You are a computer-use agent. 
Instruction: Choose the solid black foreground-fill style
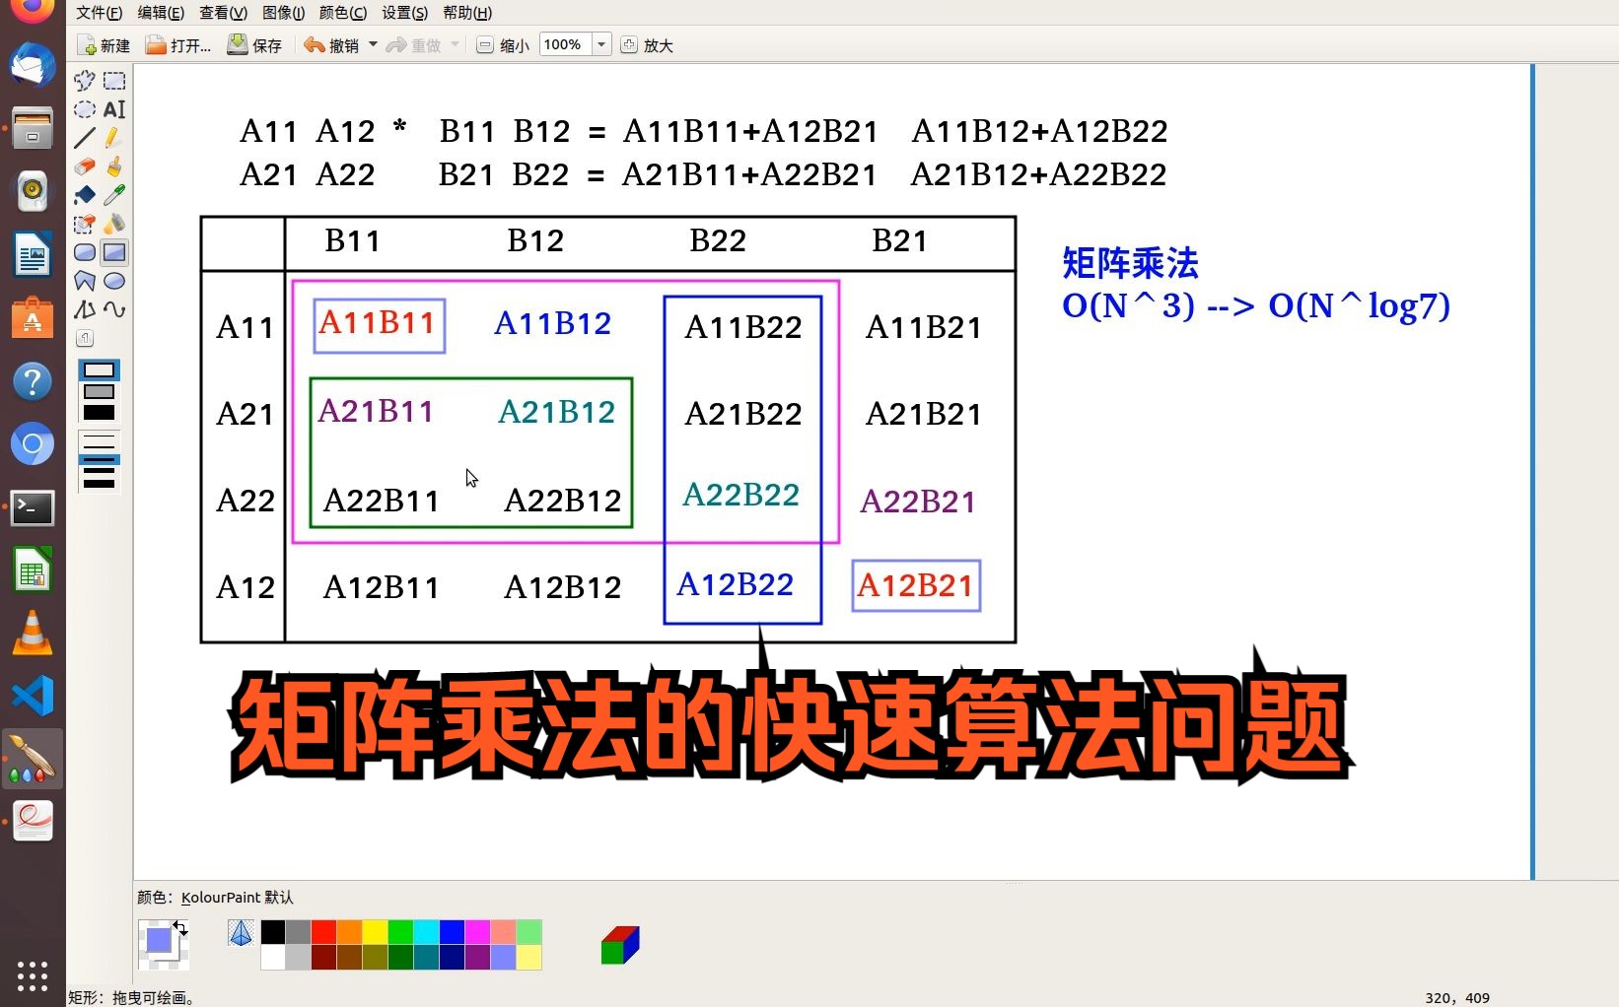pyautogui.click(x=99, y=412)
